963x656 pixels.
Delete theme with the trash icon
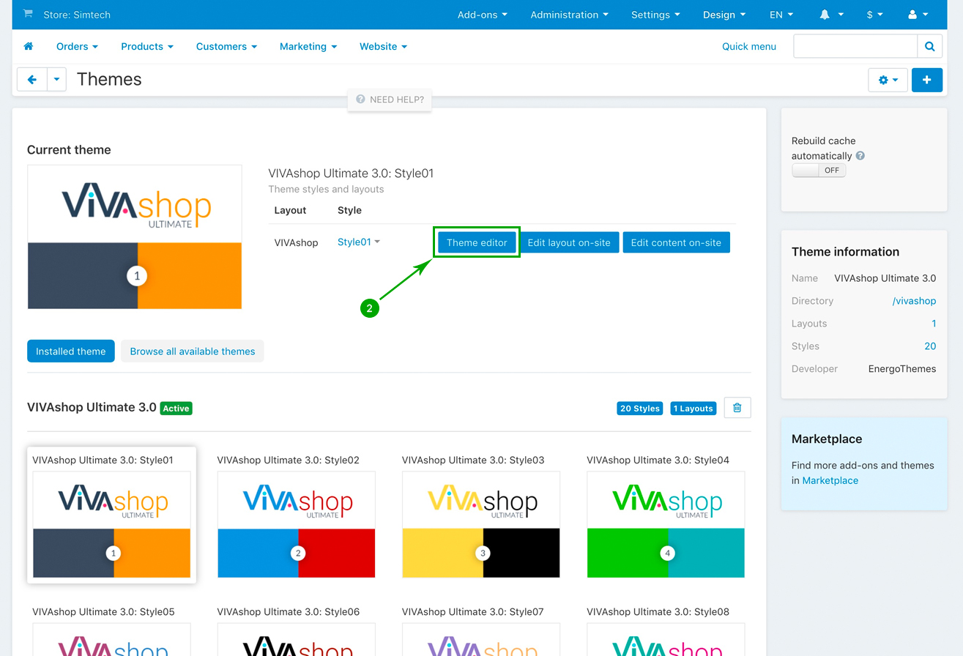click(737, 408)
